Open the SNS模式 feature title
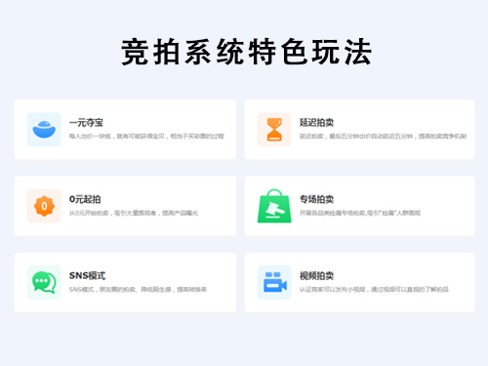 (87, 275)
